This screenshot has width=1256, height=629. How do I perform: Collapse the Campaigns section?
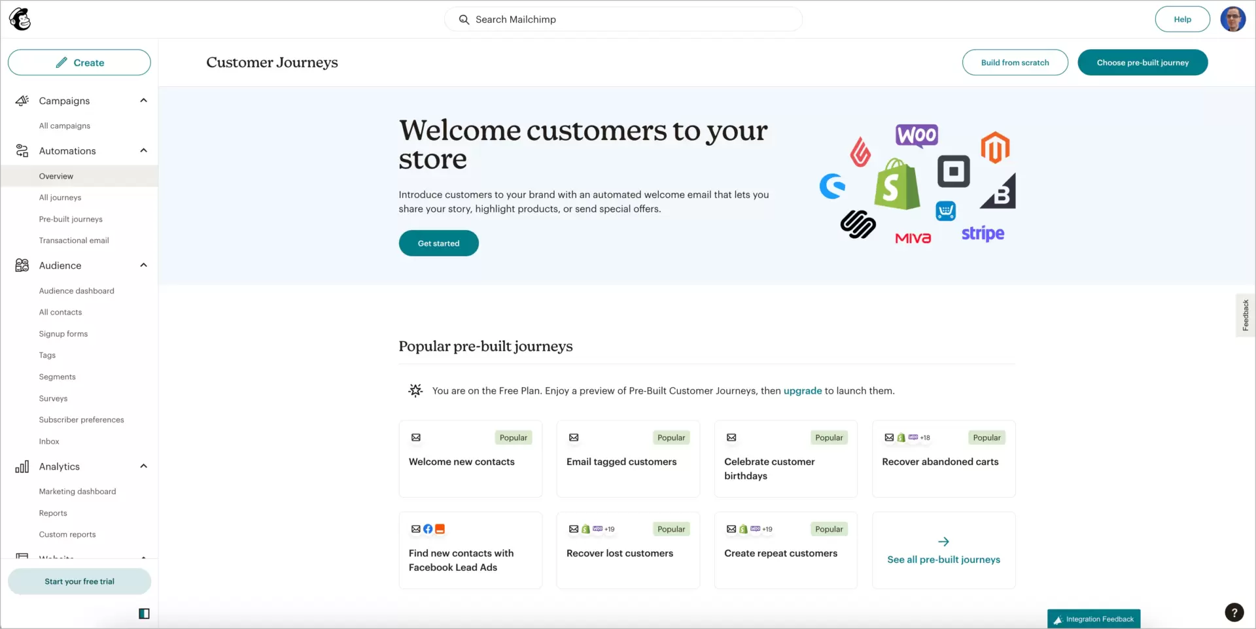pyautogui.click(x=143, y=100)
